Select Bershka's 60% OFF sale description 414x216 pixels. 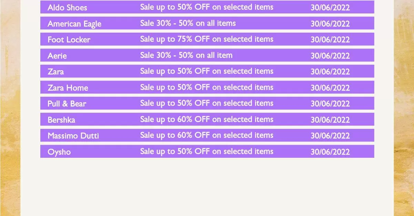click(206, 120)
